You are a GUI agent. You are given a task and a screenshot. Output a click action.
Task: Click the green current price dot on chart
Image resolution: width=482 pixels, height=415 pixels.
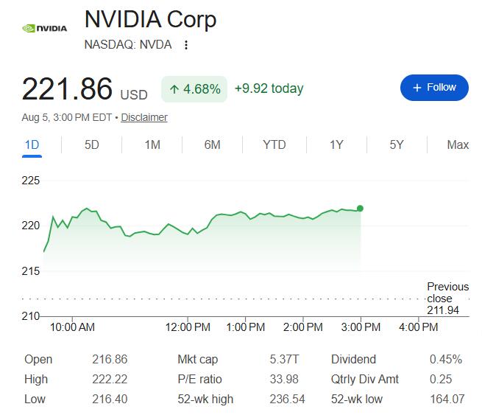coord(360,209)
